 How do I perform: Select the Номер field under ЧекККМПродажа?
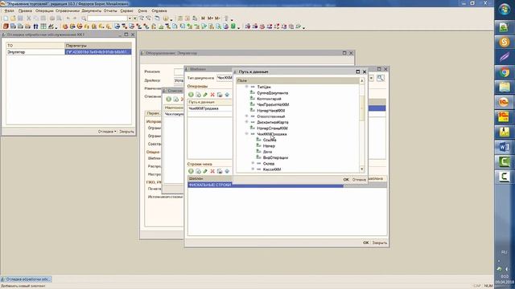pyautogui.click(x=269, y=146)
